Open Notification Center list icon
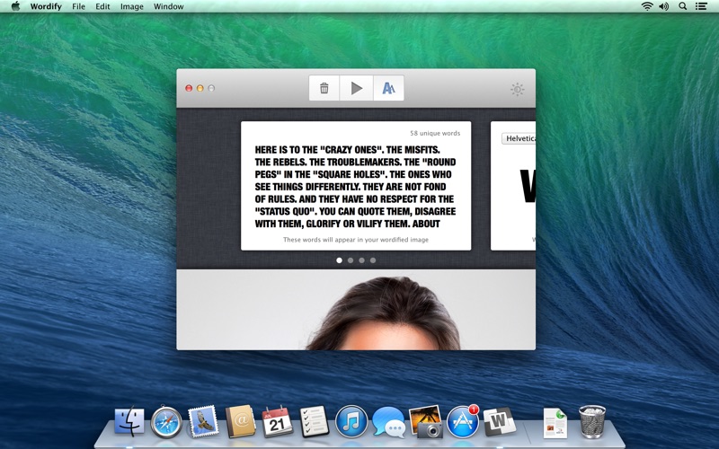This screenshot has height=449, width=719. [701, 6]
